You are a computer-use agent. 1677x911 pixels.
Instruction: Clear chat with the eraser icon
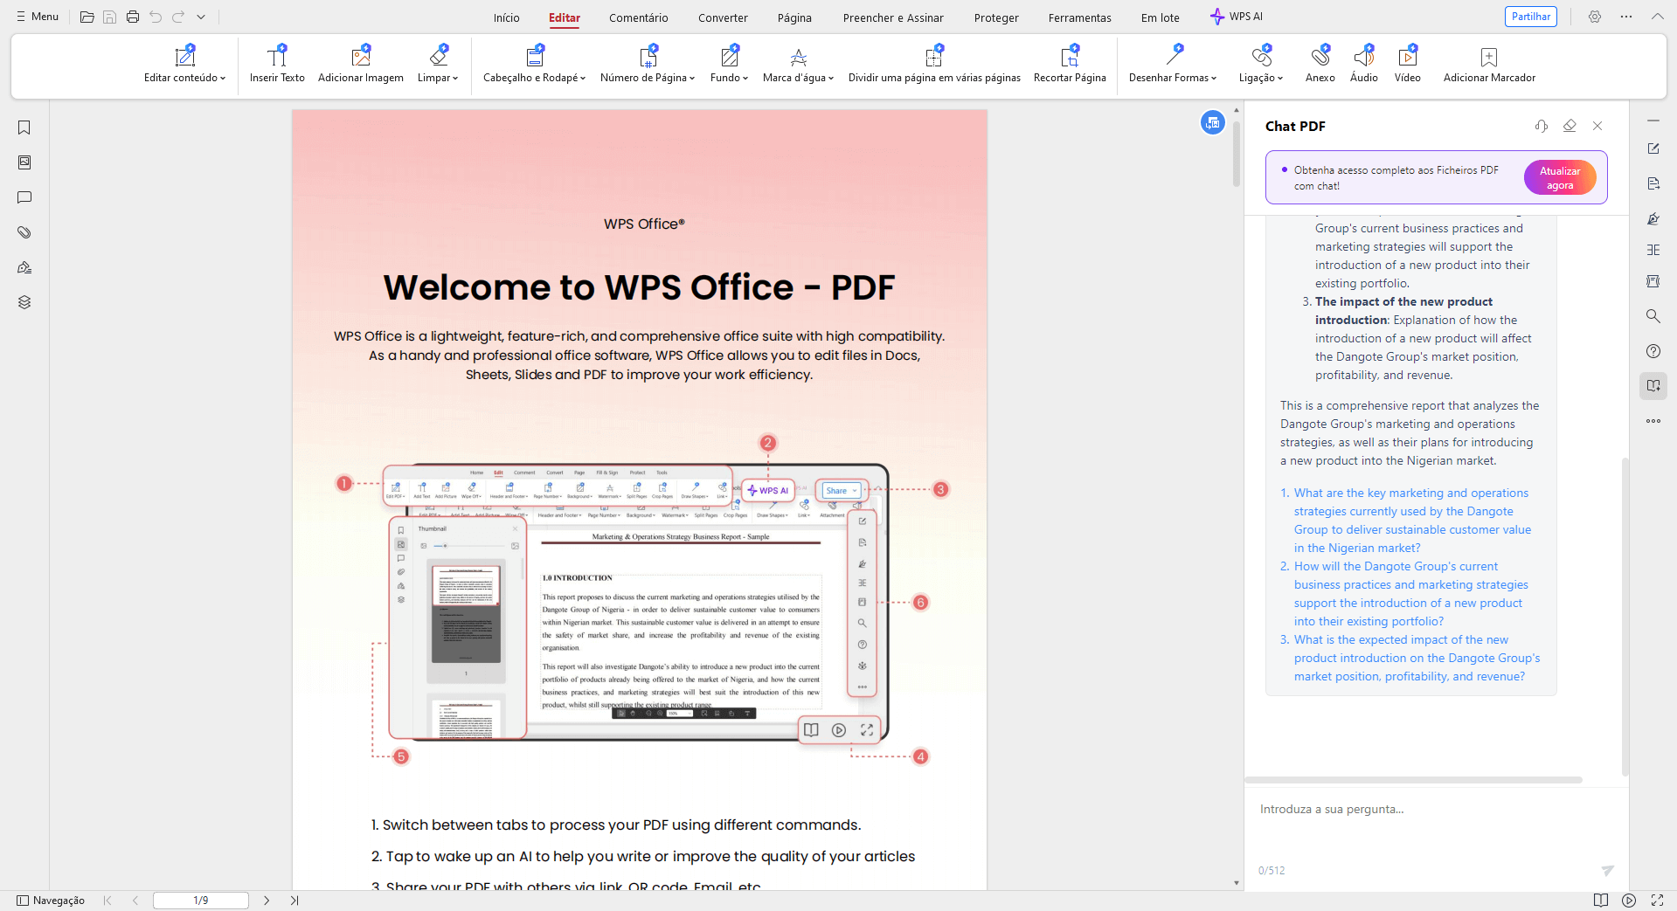1570,126
